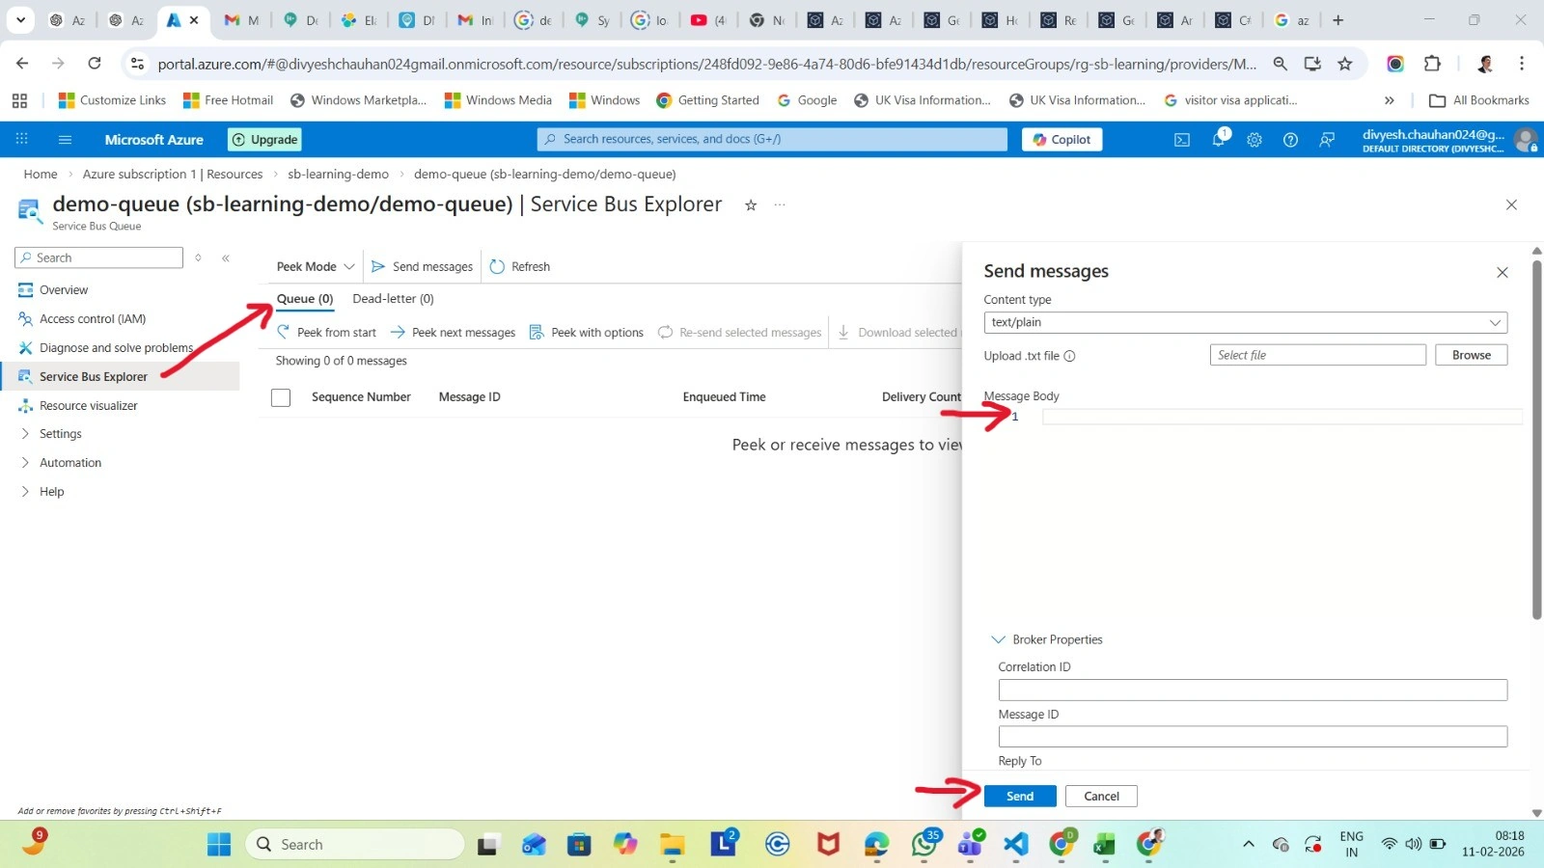
Task: Favorite the demo-queue page with star
Action: [x=751, y=204]
